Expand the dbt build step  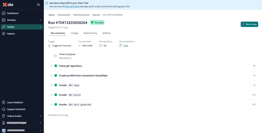pyautogui.click(x=51, y=95)
